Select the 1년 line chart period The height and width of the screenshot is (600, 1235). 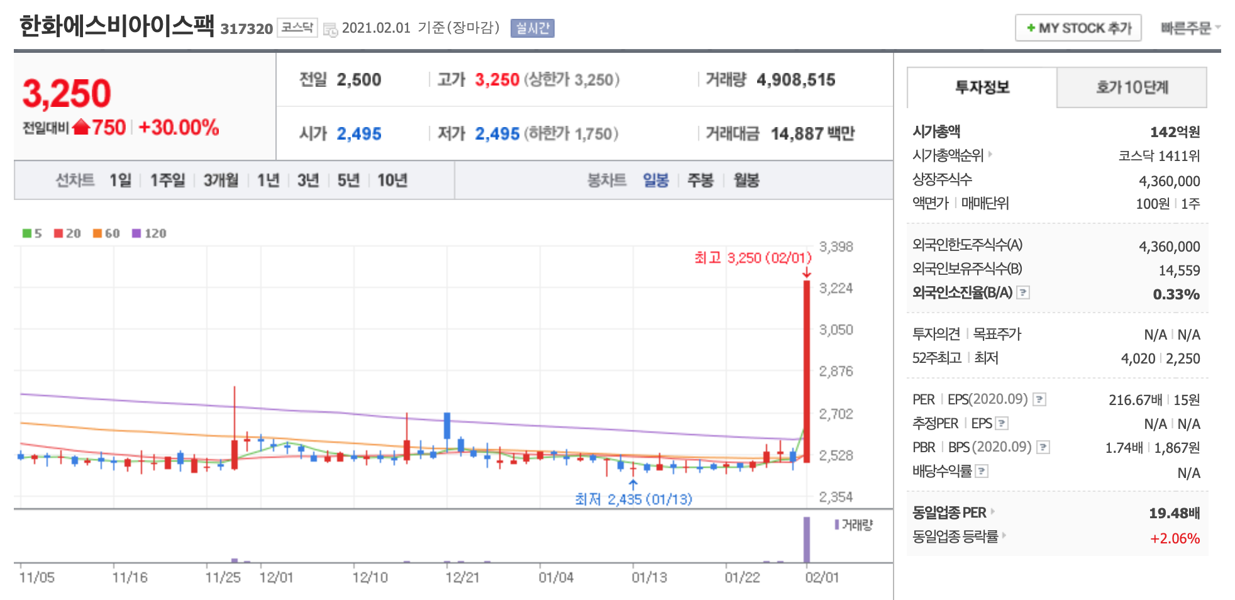pos(268,181)
